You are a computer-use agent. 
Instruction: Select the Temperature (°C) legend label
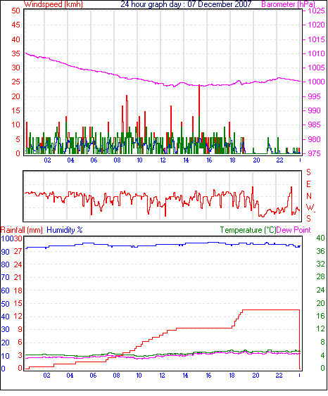[x=248, y=230]
